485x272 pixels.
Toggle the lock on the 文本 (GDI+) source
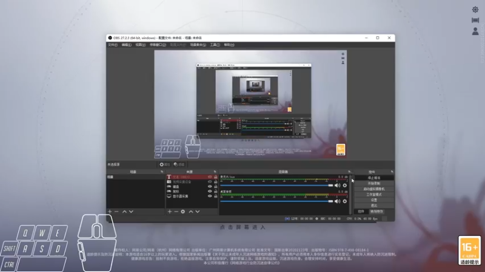(x=216, y=177)
